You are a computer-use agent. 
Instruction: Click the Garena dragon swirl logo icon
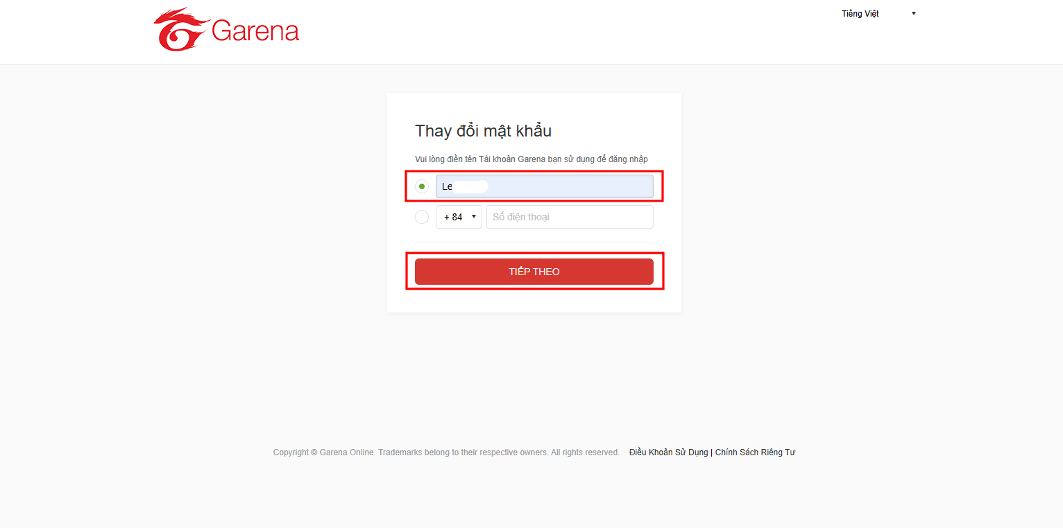179,30
